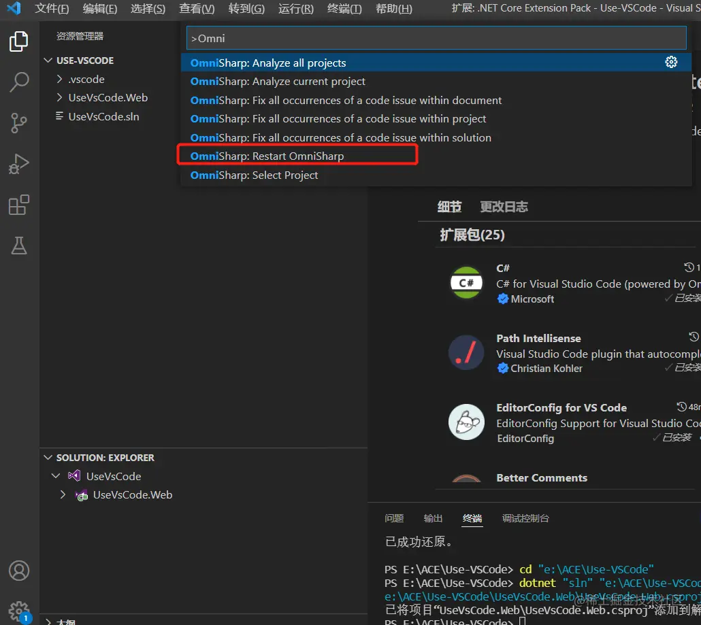The height and width of the screenshot is (625, 701).
Task: Select Fix all occurrences within solution
Action: [x=436, y=137]
